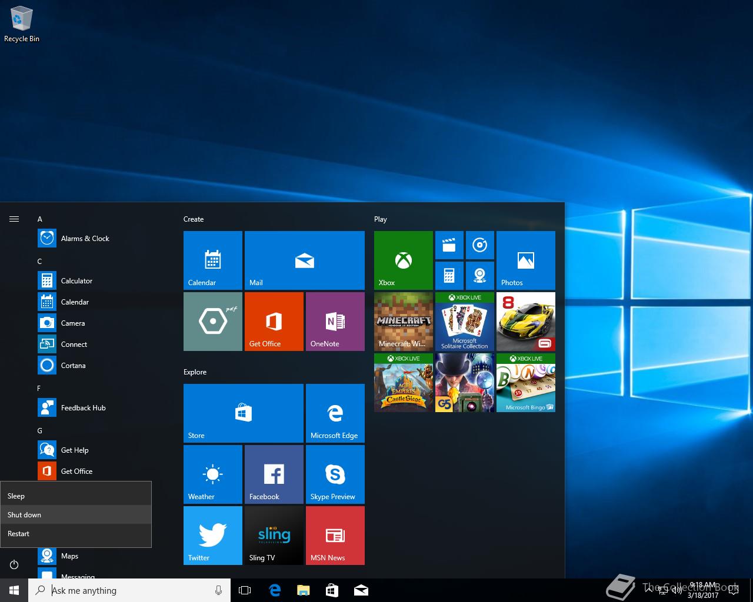Open the Facebook tile
Screen dimensions: 753x602
point(274,474)
